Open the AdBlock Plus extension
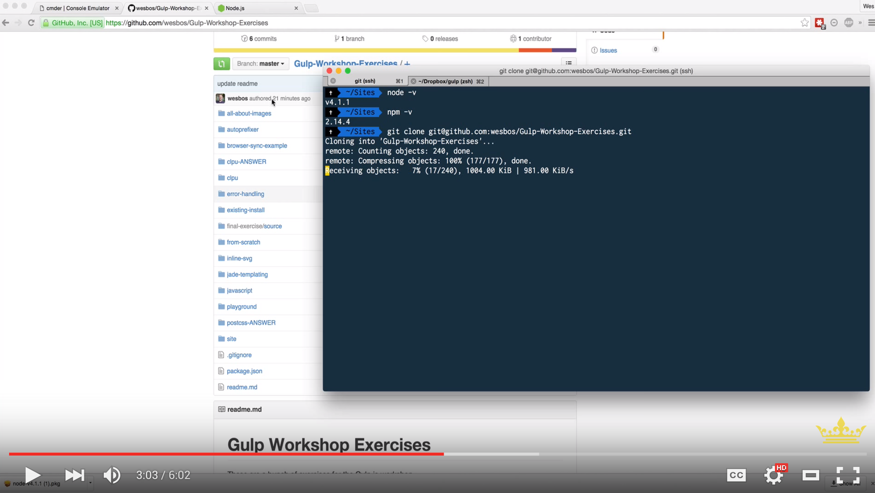The width and height of the screenshot is (875, 493). click(x=849, y=23)
